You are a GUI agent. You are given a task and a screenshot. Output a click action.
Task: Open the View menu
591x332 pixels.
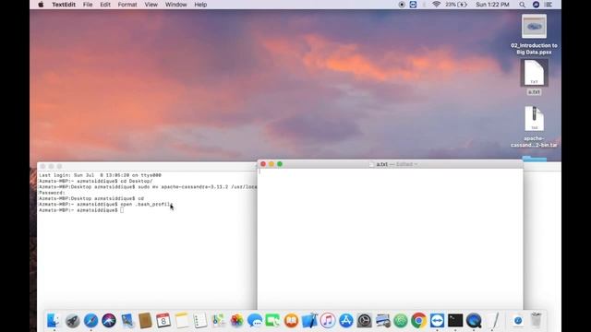151,5
